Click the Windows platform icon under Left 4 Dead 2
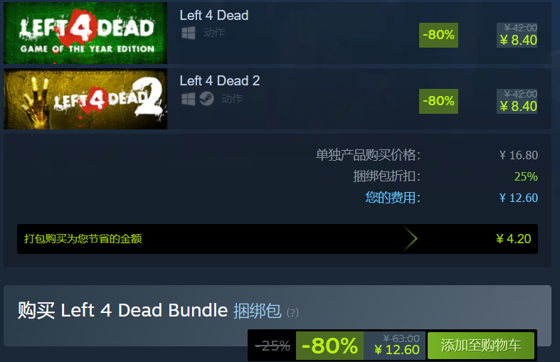 189,99
